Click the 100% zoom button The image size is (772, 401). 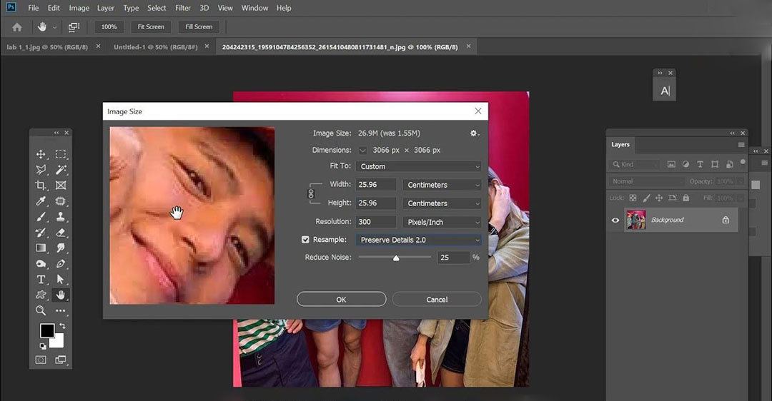[x=109, y=27]
